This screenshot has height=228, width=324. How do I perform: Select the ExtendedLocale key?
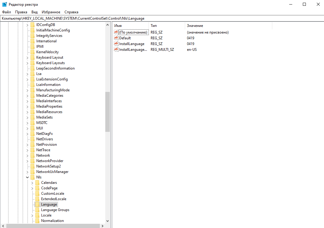[x=54, y=199]
